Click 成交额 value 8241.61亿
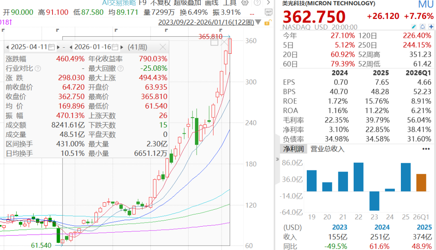 pyautogui.click(x=68, y=125)
